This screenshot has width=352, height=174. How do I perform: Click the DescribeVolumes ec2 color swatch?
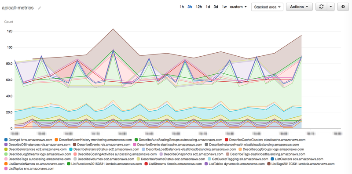point(75,159)
